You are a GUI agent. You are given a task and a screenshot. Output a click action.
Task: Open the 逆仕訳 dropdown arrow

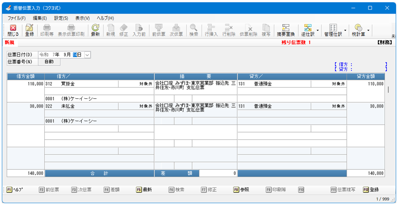[x=318, y=31]
